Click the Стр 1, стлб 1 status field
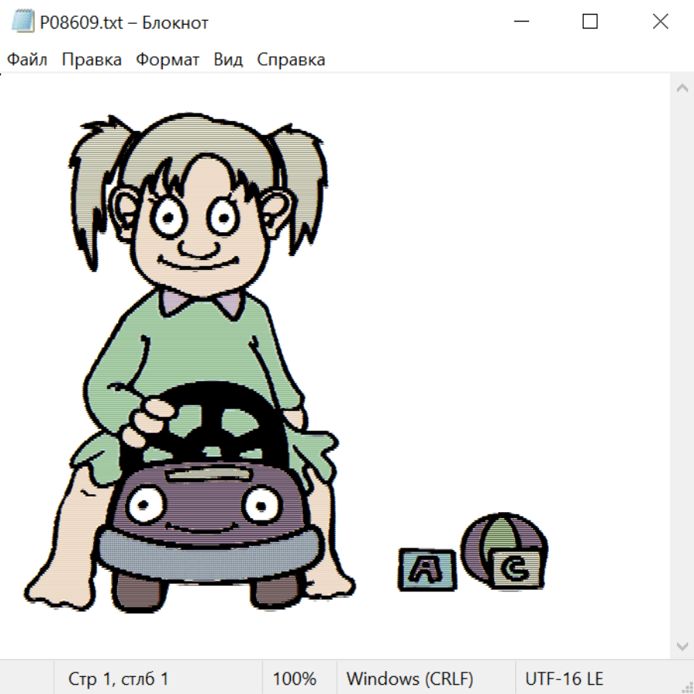Screen dimensions: 694x694 pyautogui.click(x=119, y=679)
